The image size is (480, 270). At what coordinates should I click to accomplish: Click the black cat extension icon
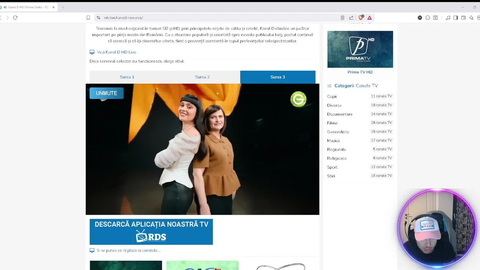[420, 18]
